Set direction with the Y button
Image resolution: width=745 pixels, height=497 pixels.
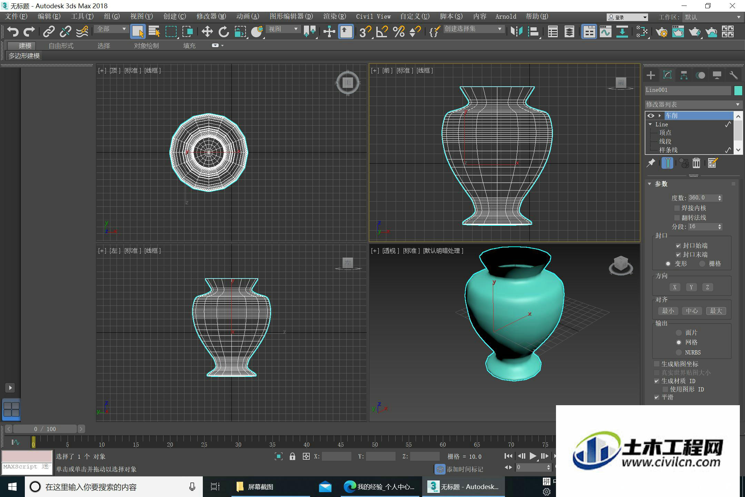click(x=691, y=287)
